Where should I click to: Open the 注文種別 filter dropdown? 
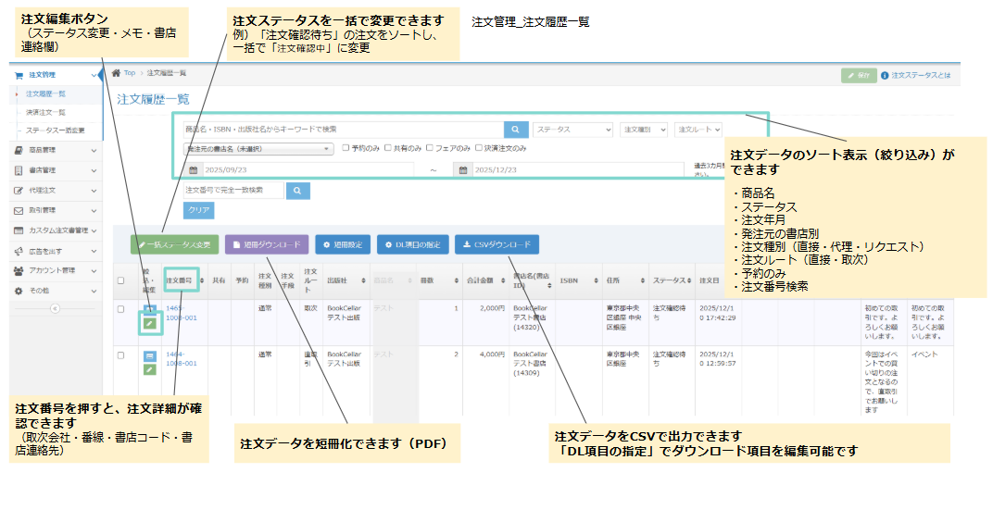(644, 130)
